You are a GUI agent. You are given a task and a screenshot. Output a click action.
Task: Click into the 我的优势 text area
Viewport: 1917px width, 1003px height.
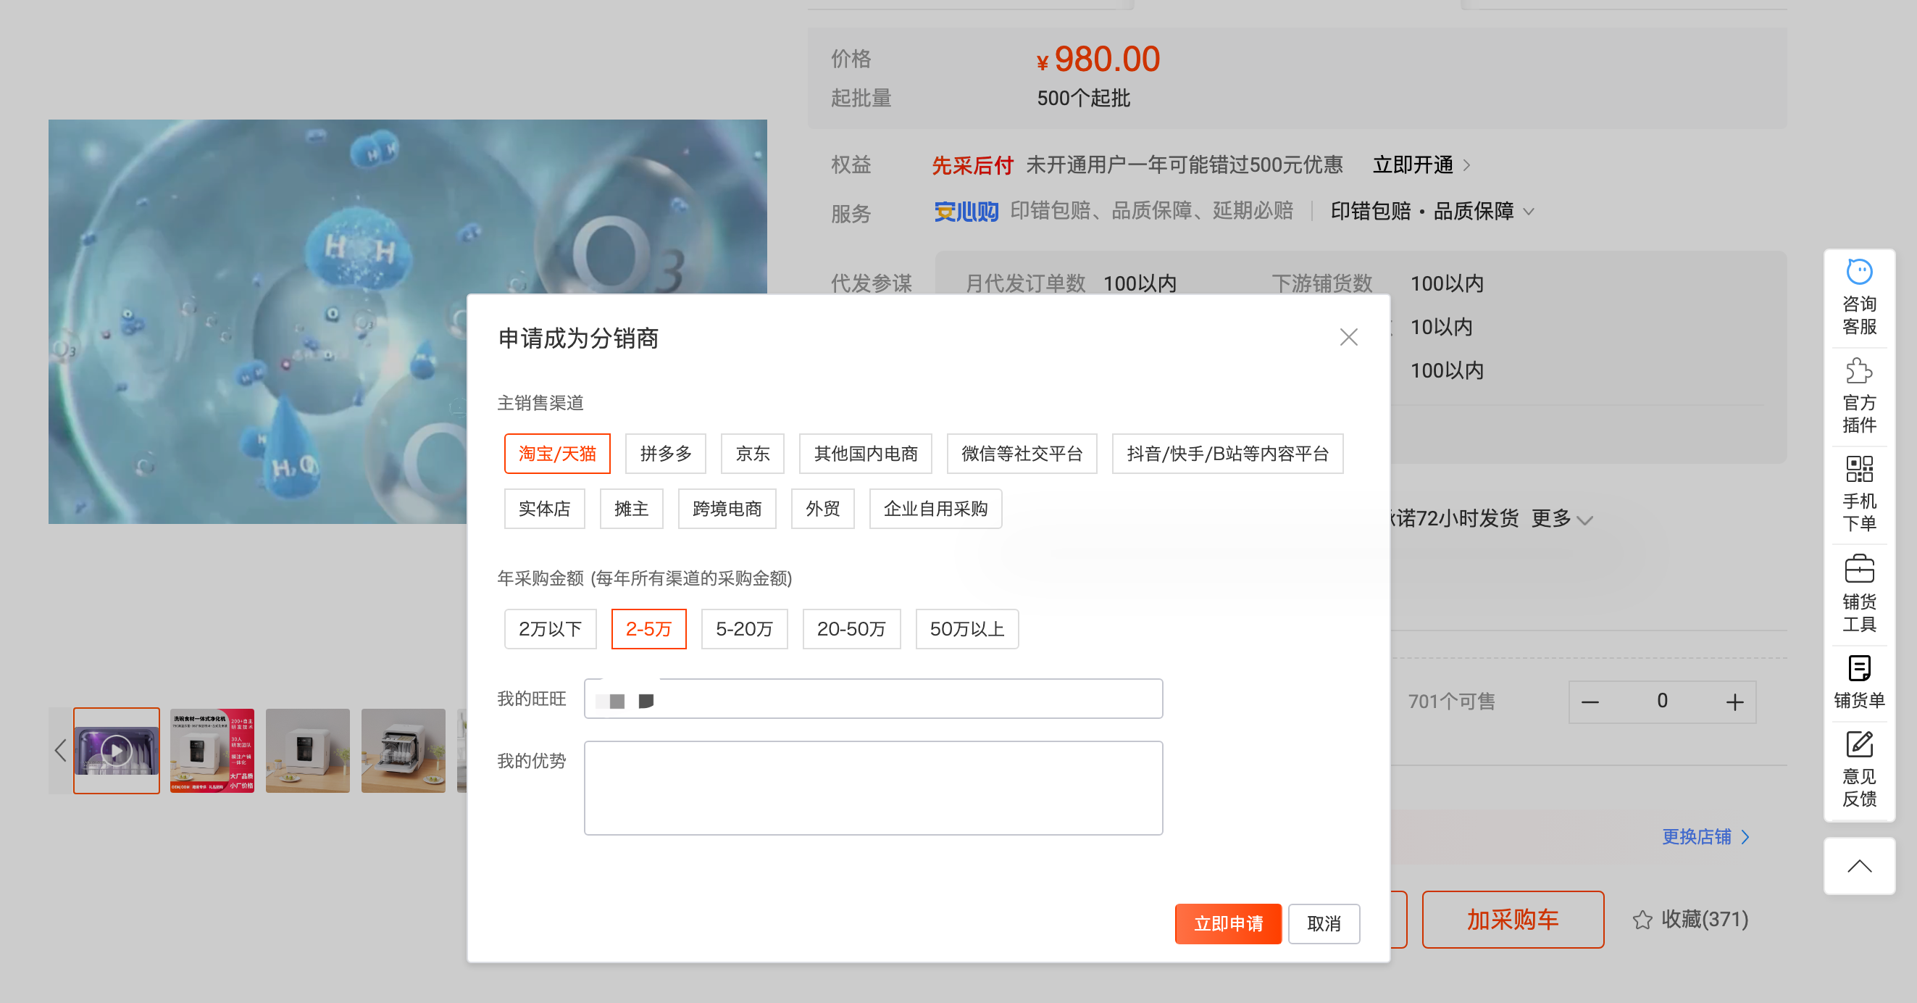[x=872, y=788]
